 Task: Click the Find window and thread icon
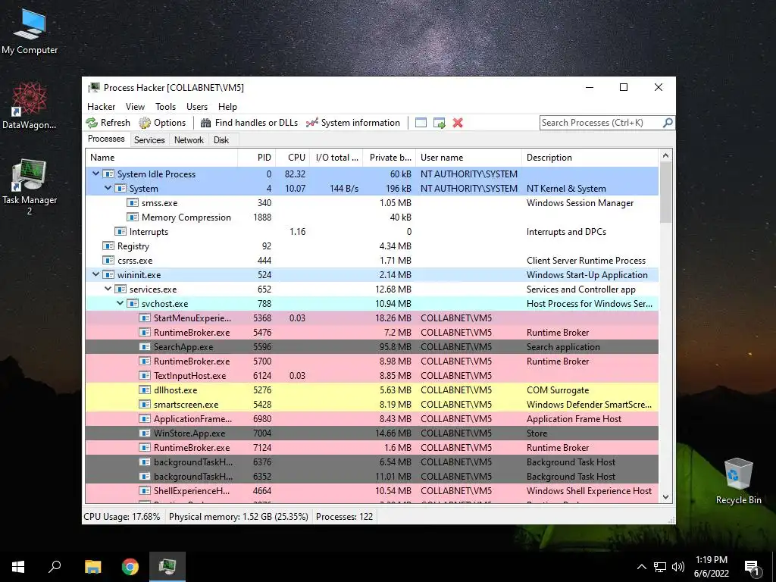click(x=439, y=123)
